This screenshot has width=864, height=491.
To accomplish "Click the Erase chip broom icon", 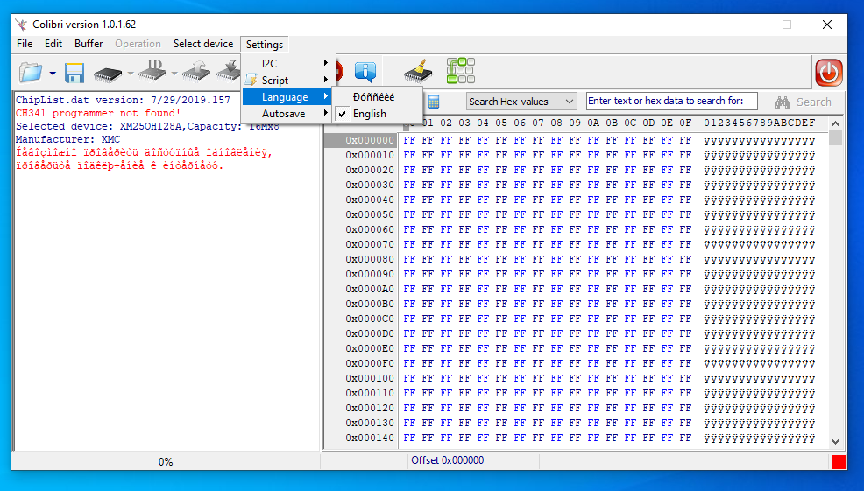I will pyautogui.click(x=418, y=73).
